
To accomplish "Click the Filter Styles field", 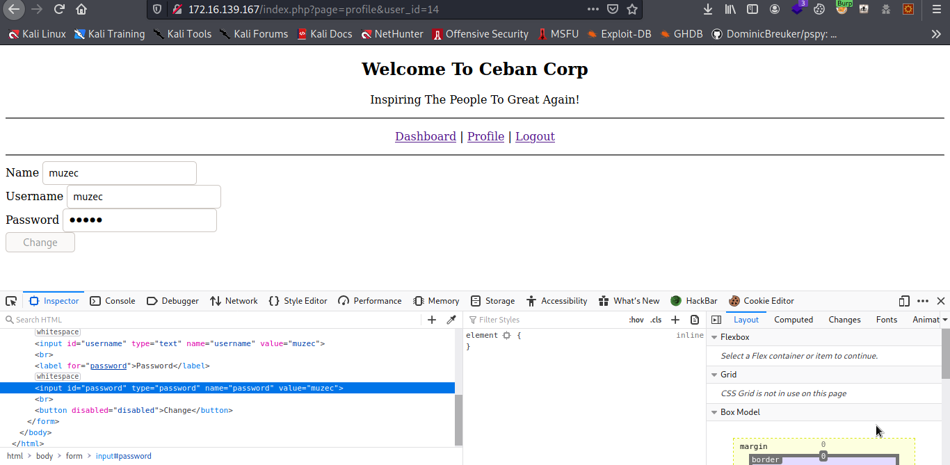I will tap(544, 320).
